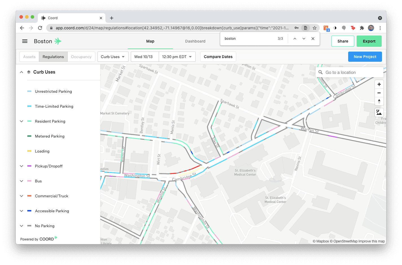
Task: Select the Regulations view
Action: click(53, 57)
